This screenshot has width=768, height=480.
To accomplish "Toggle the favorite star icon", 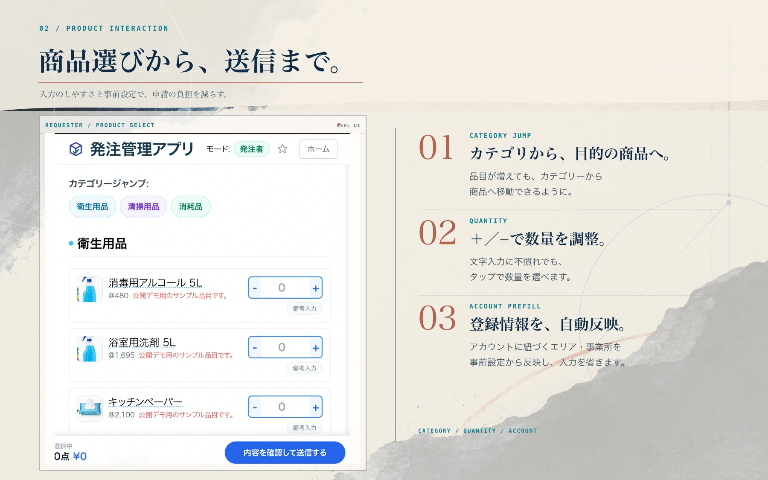I will coord(282,149).
